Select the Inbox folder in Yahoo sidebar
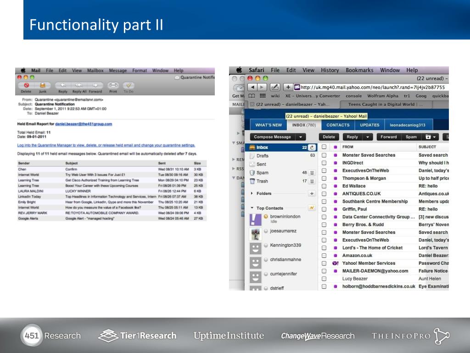Screen dimensions: 470x353 point(281,148)
